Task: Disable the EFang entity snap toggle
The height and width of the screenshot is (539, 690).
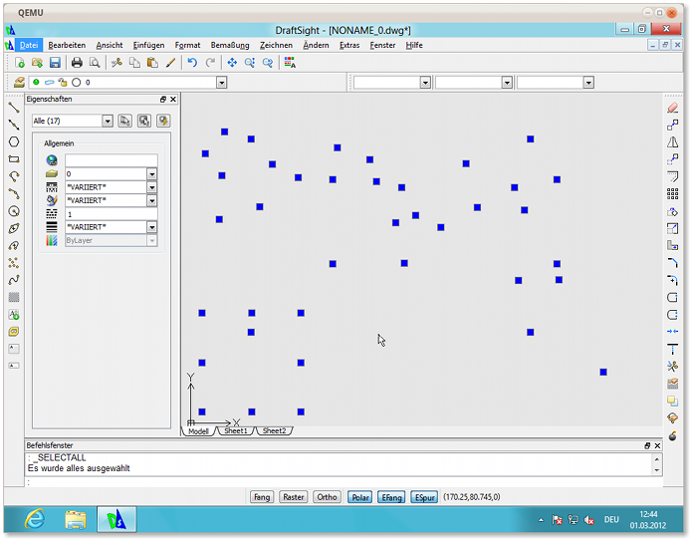Action: (x=391, y=497)
